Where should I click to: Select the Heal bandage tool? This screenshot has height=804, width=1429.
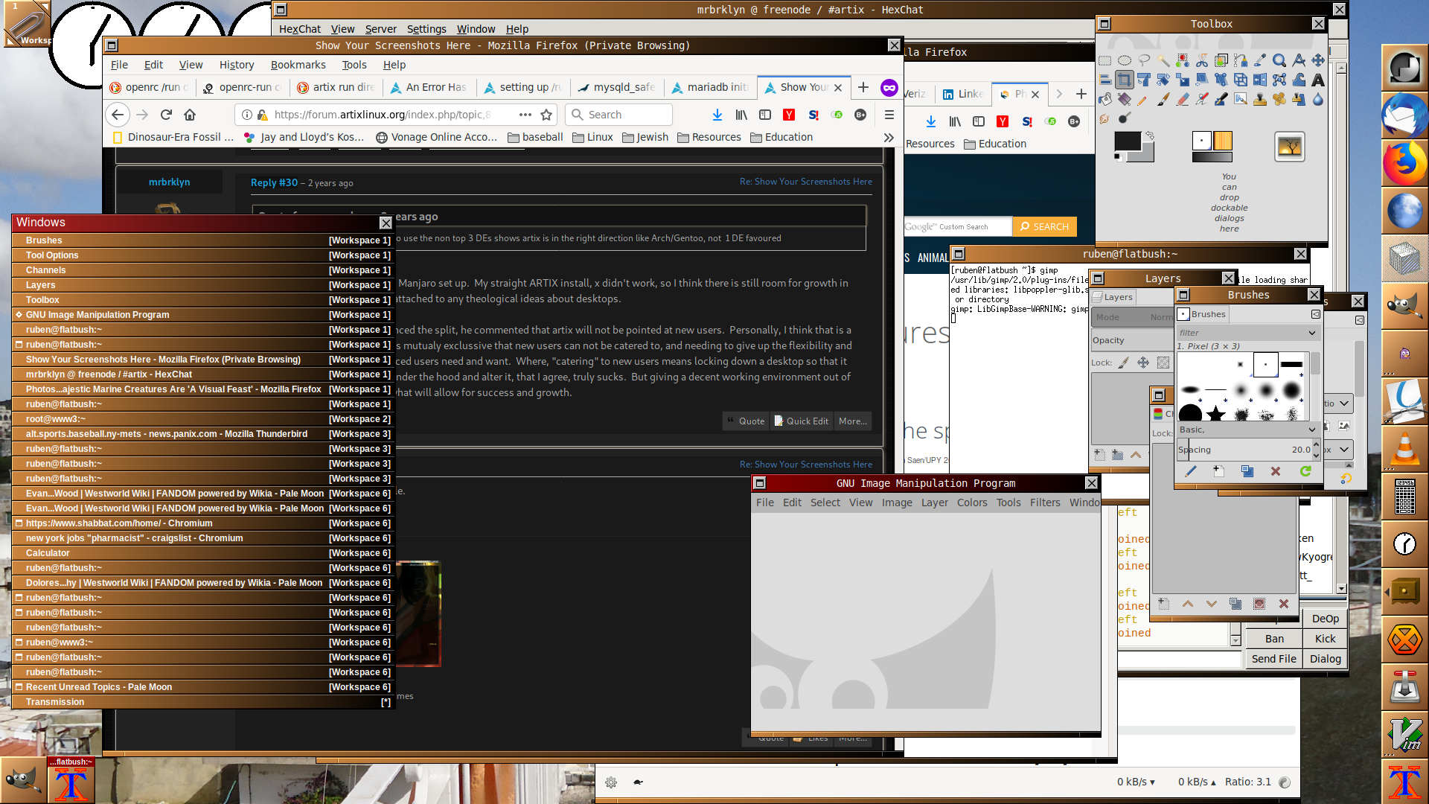point(1279,99)
